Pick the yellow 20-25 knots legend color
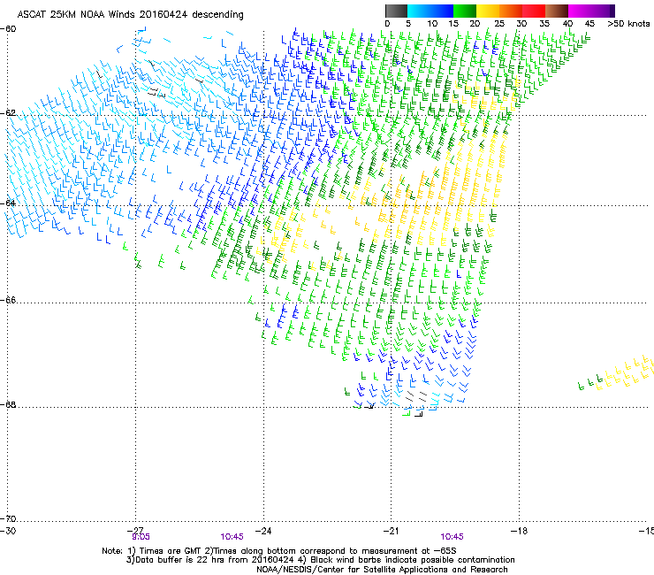The width and height of the screenshot is (654, 575). 488,11
